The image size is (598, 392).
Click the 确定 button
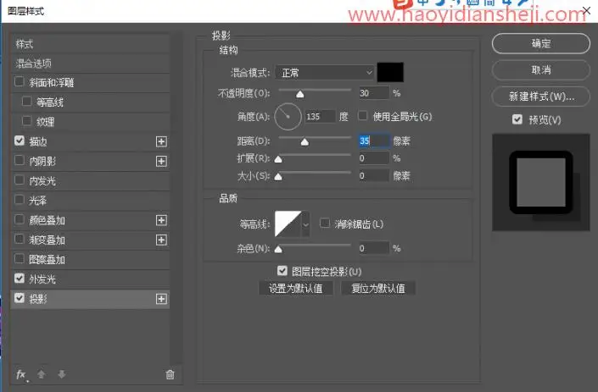(x=541, y=43)
